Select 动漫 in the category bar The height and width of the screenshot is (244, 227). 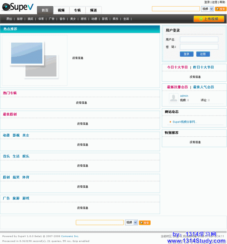point(94,19)
